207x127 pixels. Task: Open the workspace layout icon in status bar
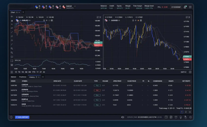click(166, 117)
